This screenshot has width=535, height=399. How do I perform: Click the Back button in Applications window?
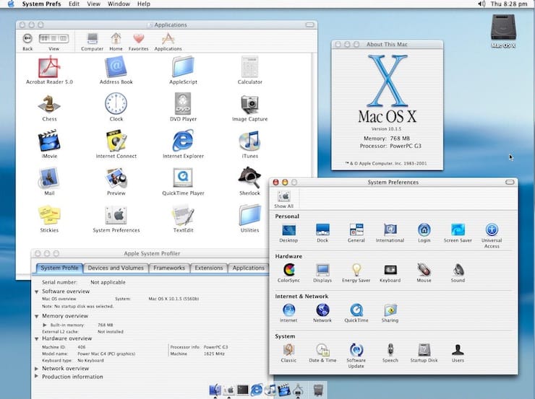click(x=27, y=38)
